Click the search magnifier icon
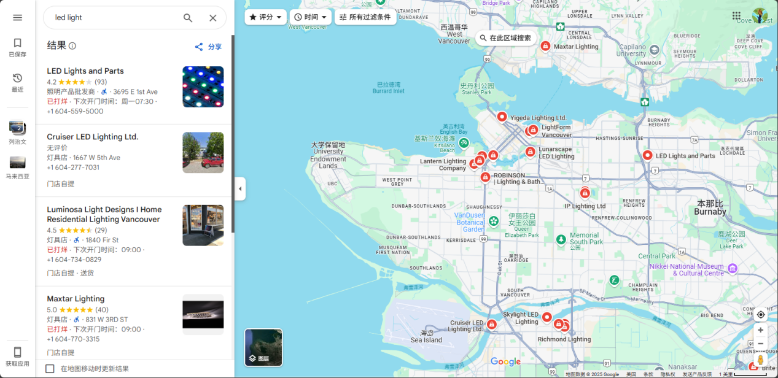This screenshot has height=378, width=778. coord(188,18)
